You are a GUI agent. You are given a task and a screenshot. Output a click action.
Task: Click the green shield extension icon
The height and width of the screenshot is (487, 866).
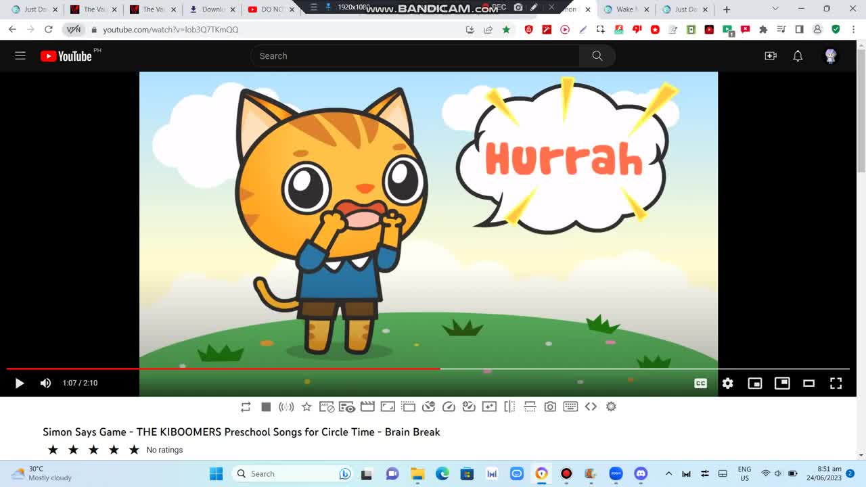(x=836, y=30)
